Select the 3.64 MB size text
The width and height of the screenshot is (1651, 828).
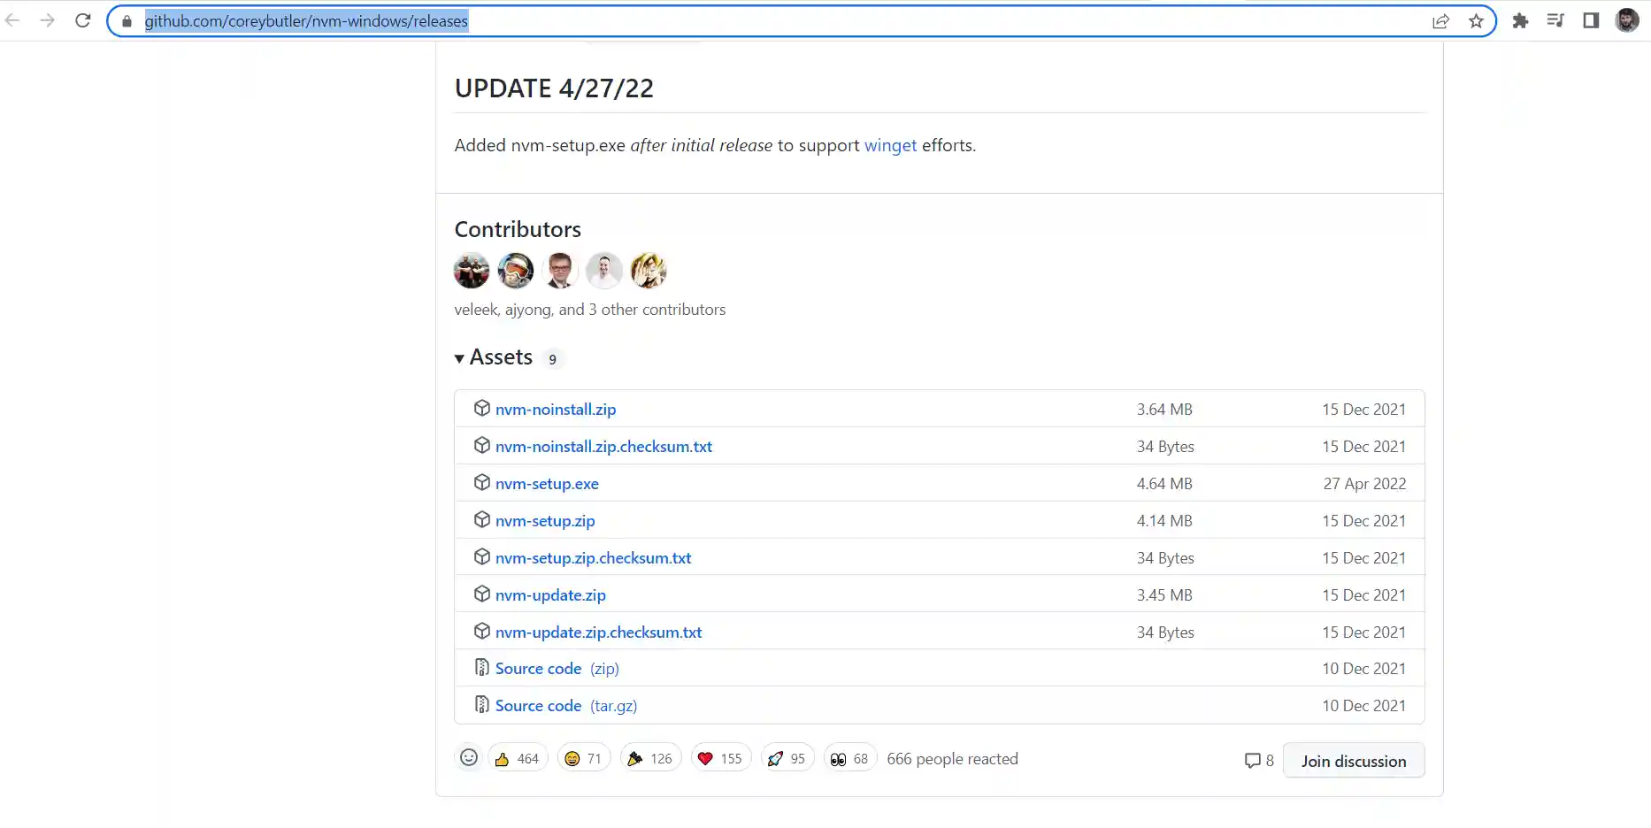tap(1164, 410)
